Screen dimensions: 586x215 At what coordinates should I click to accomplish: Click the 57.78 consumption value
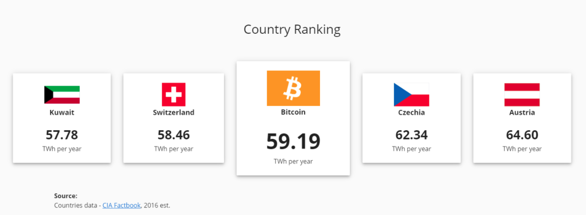[x=62, y=135]
